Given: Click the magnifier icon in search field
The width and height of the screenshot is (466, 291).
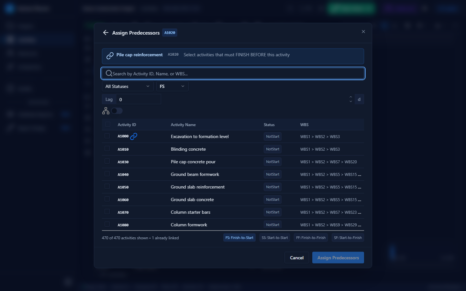Looking at the screenshot, I should pos(109,73).
